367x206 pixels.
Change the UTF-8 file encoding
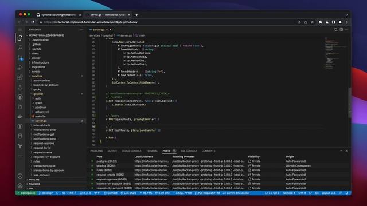point(302,193)
